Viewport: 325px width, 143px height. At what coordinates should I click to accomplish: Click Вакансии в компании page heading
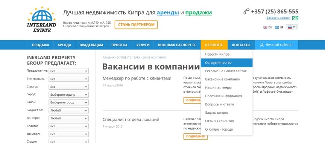click(151, 67)
